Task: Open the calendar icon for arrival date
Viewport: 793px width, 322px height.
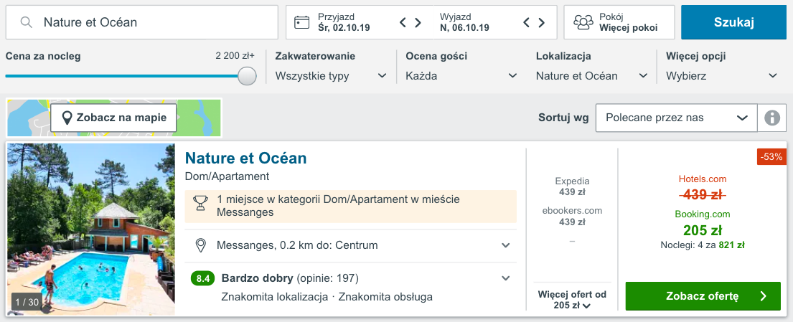Action: (302, 22)
